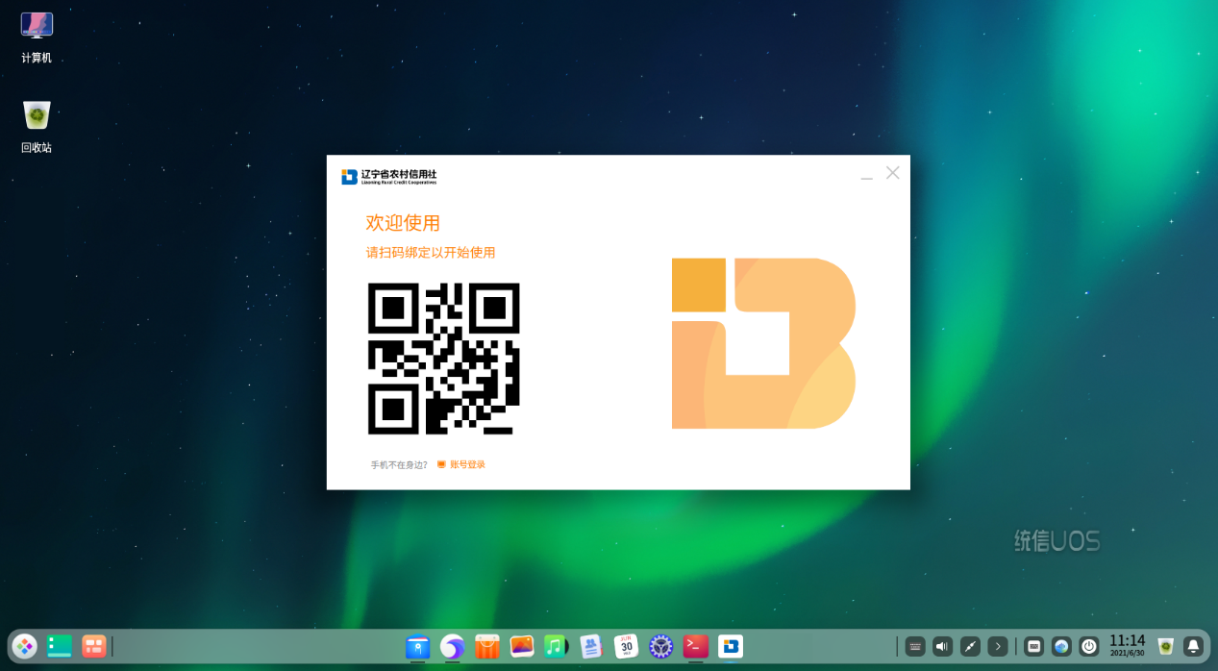Image resolution: width=1218 pixels, height=671 pixels.
Task: Click the power button in the dock
Action: (x=1089, y=647)
